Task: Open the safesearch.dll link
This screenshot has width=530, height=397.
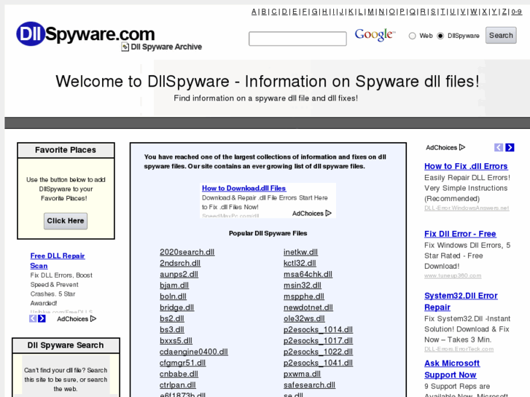Action: (309, 385)
